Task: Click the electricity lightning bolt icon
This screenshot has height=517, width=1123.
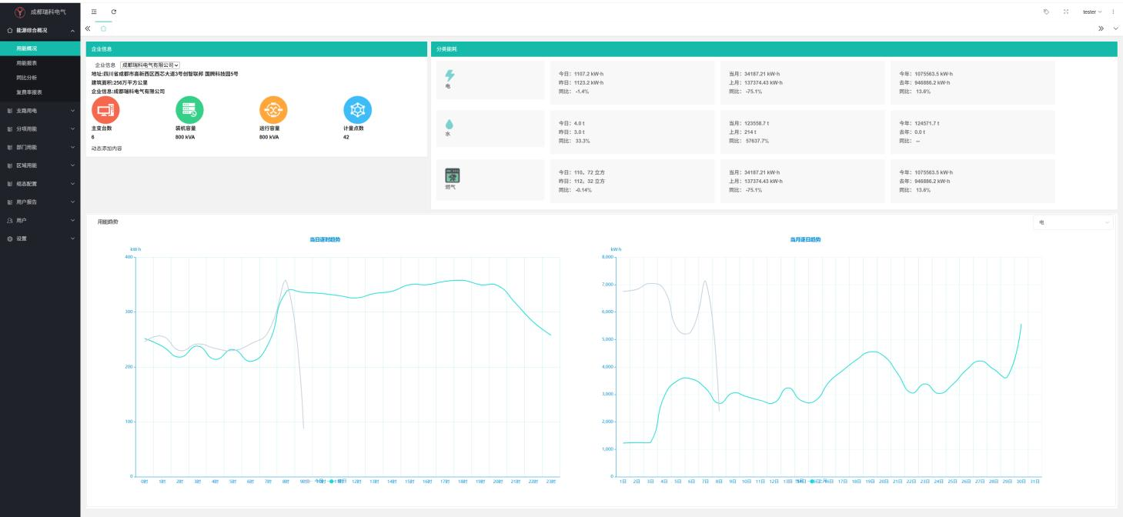Action: point(450,75)
